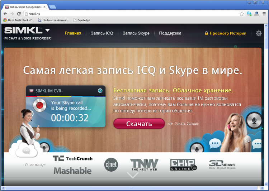Click the settings gear icon in the site header
The image size is (269, 191).
click(259, 33)
